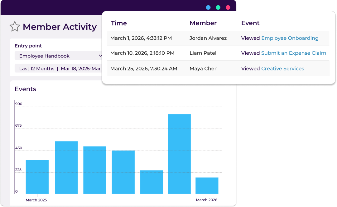Click the blue window control dot
Image resolution: width=337 pixels, height=207 pixels.
pyautogui.click(x=208, y=7)
